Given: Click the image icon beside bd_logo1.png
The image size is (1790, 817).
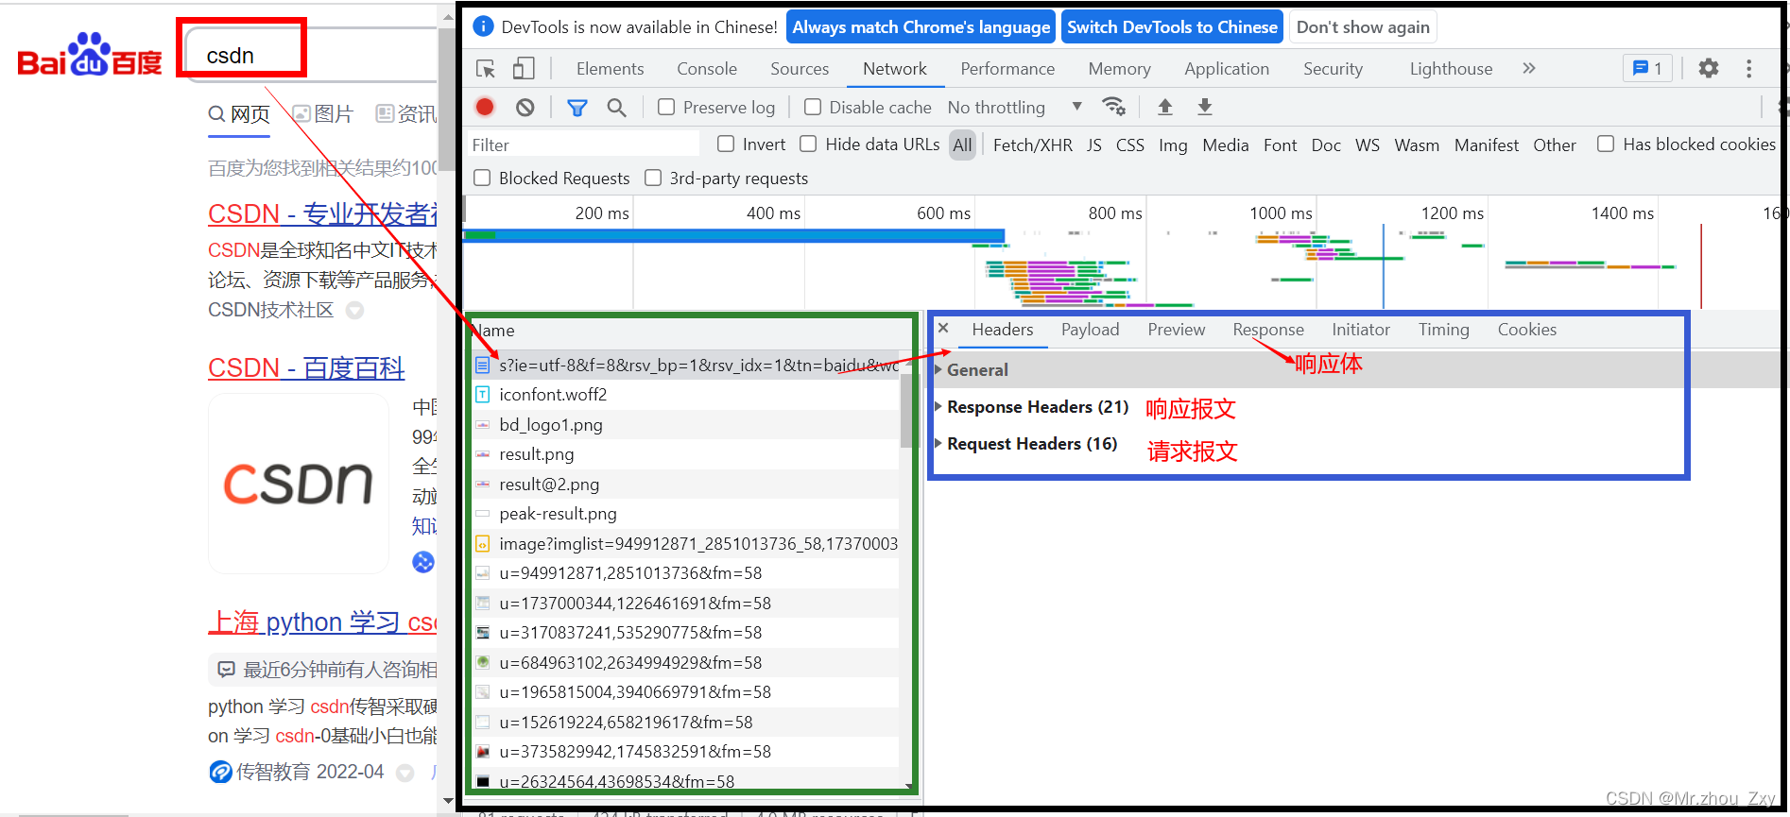Looking at the screenshot, I should pyautogui.click(x=483, y=425).
